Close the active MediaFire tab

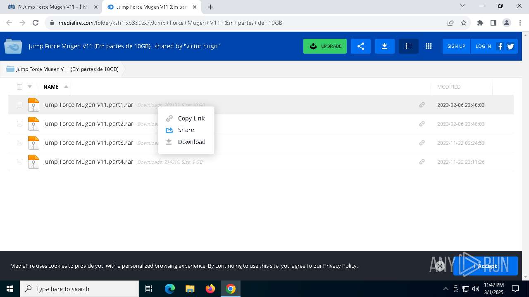point(195,7)
